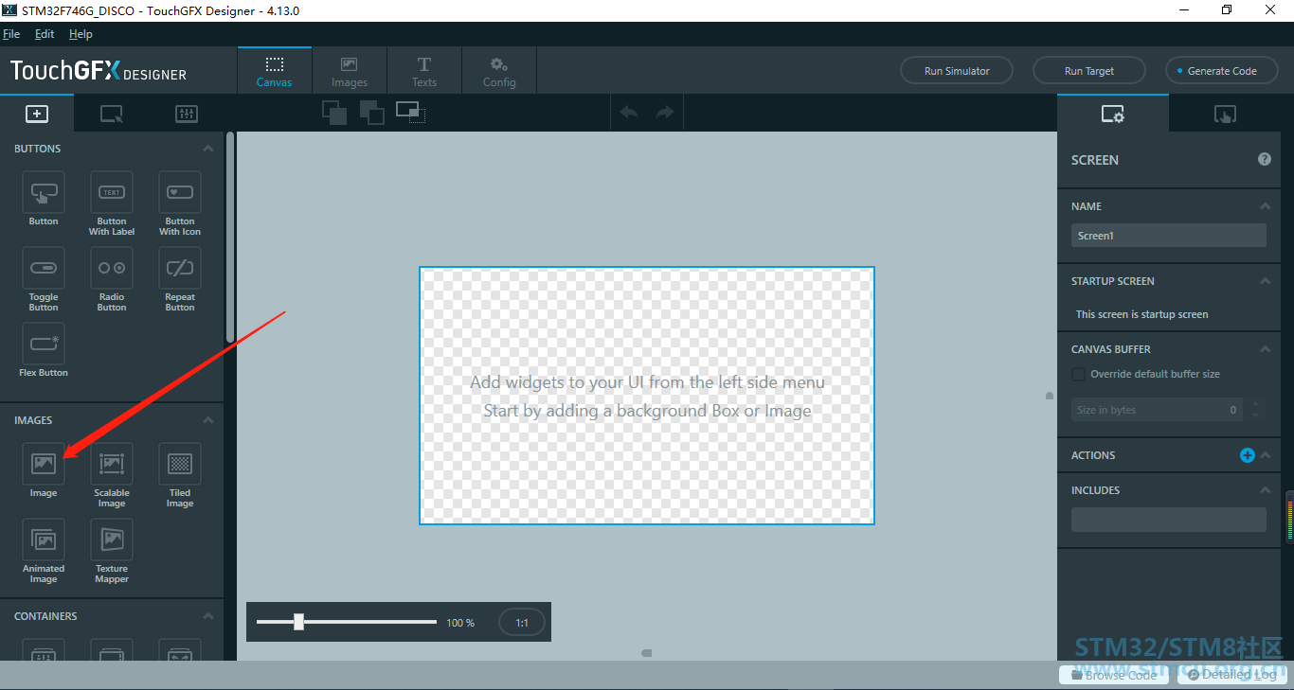Collapse the IMAGES widget group
Image resolution: width=1294 pixels, height=690 pixels.
point(208,420)
